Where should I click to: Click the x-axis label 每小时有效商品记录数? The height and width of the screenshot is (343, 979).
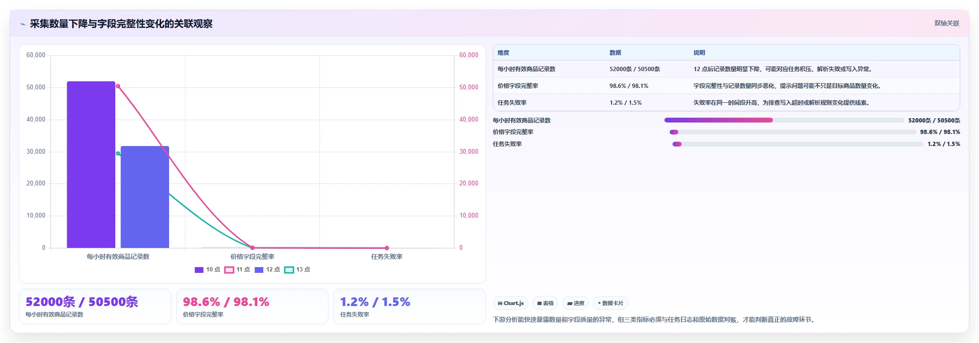point(118,257)
